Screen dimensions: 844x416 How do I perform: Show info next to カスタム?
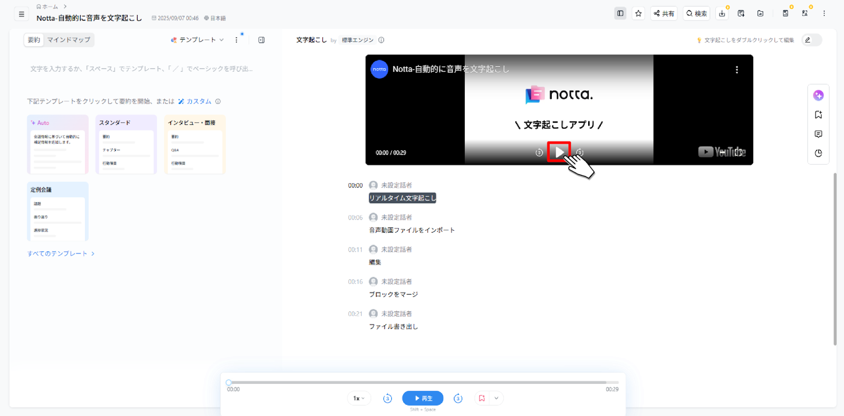point(218,101)
